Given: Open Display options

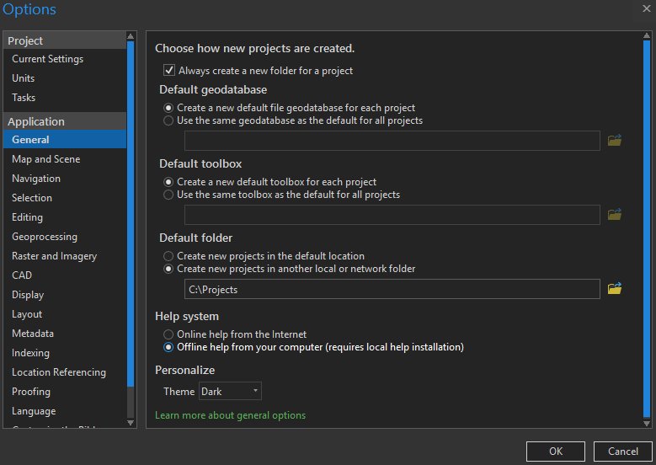Looking at the screenshot, I should tap(65, 295).
